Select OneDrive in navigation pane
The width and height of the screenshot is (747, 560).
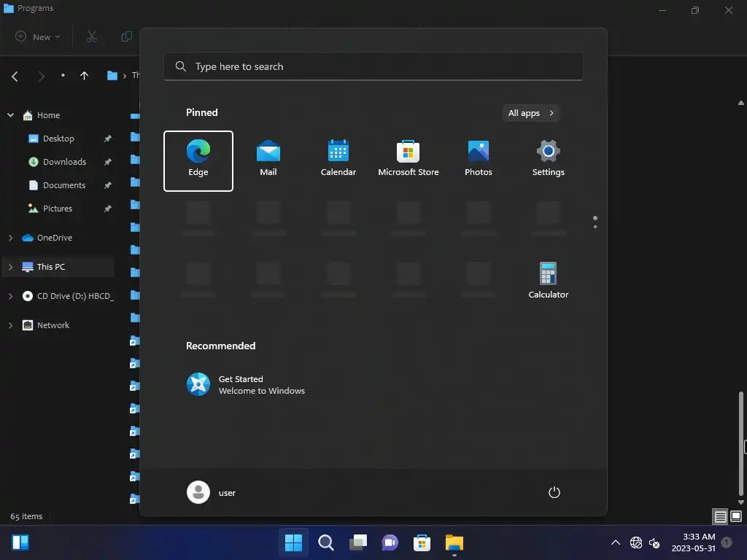pyautogui.click(x=54, y=238)
